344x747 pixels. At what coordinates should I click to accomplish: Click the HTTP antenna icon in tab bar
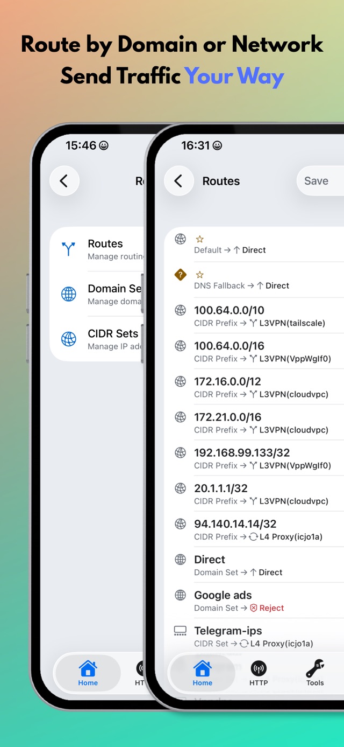259,669
